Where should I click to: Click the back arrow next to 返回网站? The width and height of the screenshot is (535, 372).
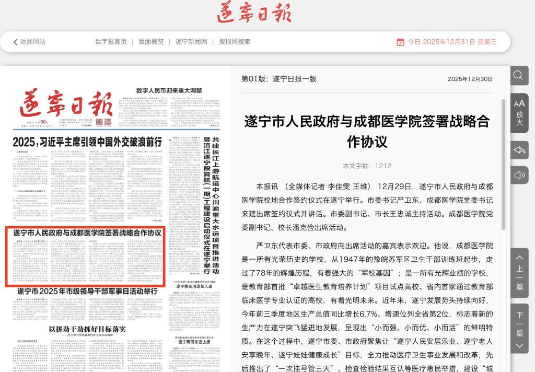[16, 42]
